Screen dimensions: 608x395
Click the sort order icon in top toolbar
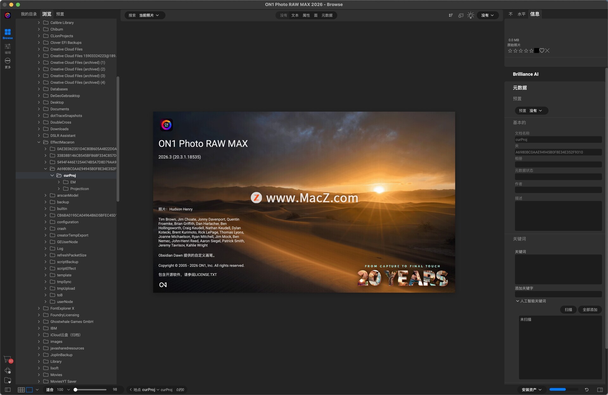point(451,15)
